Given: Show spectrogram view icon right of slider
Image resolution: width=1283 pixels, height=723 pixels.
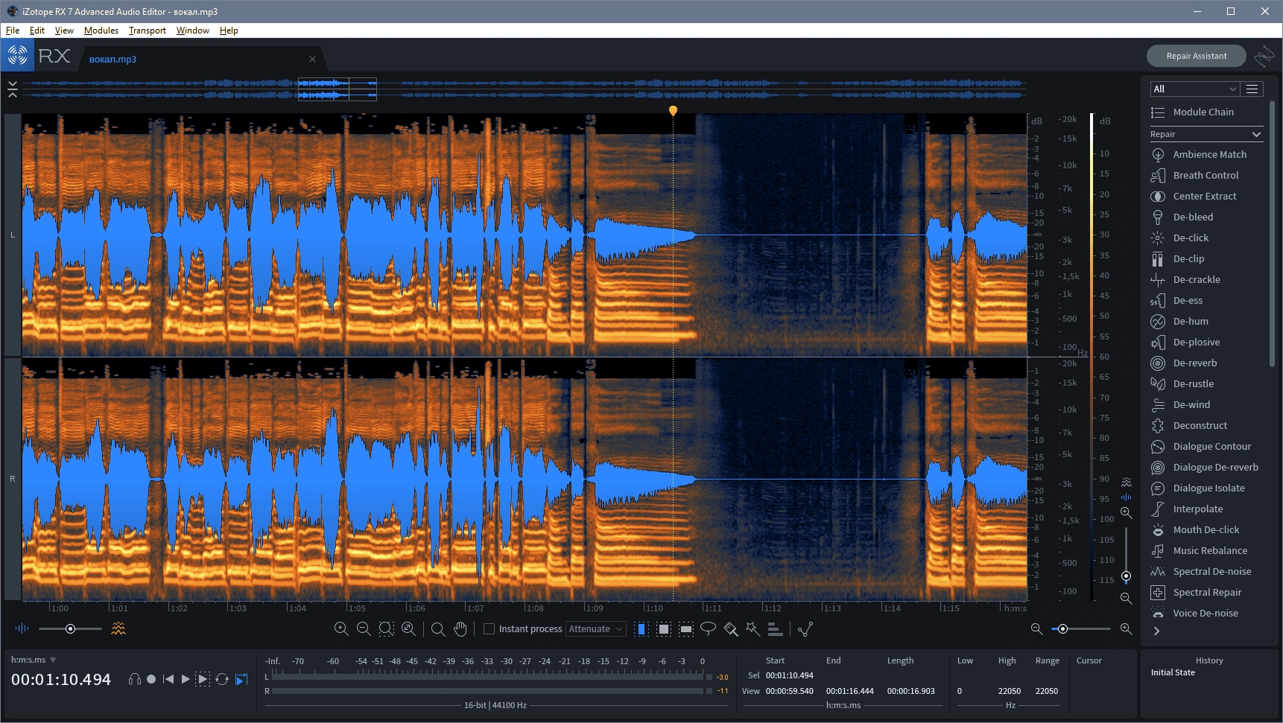Looking at the screenshot, I should tap(118, 629).
